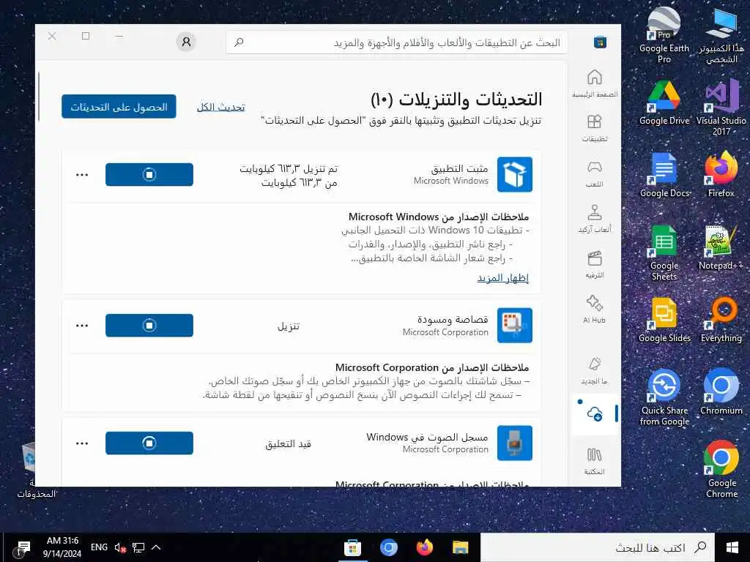Open Chromium desktop shortcut
The image size is (750, 562).
(x=721, y=392)
